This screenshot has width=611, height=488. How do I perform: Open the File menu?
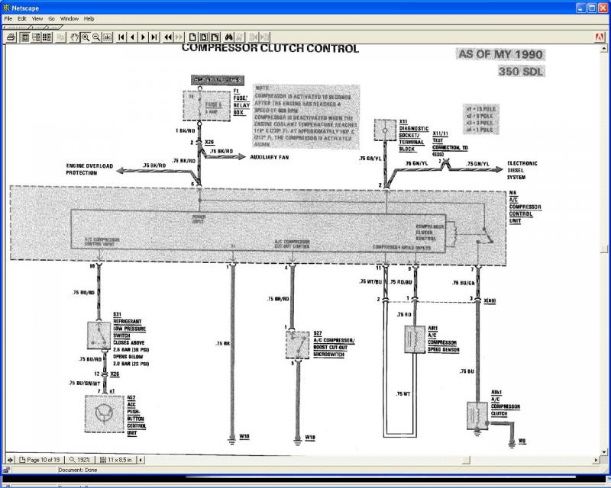(x=8, y=18)
